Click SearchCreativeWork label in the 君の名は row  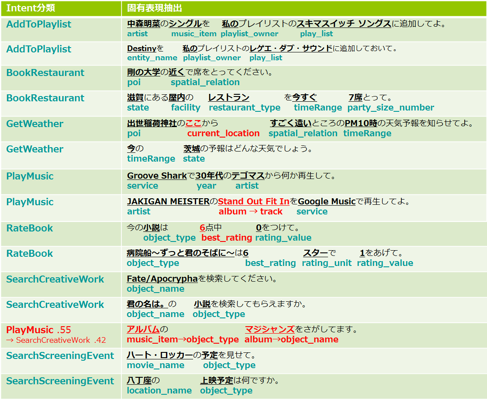coord(55,305)
